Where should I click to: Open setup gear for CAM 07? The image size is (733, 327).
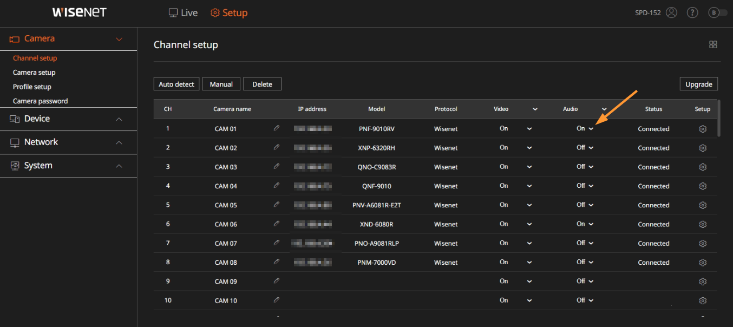[x=703, y=243]
